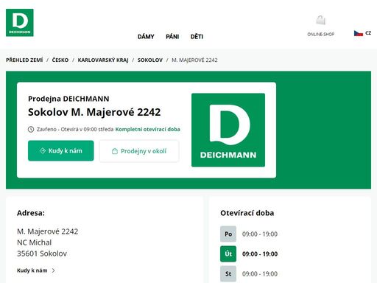Viewport: 377px width, 283px height.
Task: Click the Prodejny v okolí button
Action: pyautogui.click(x=139, y=151)
